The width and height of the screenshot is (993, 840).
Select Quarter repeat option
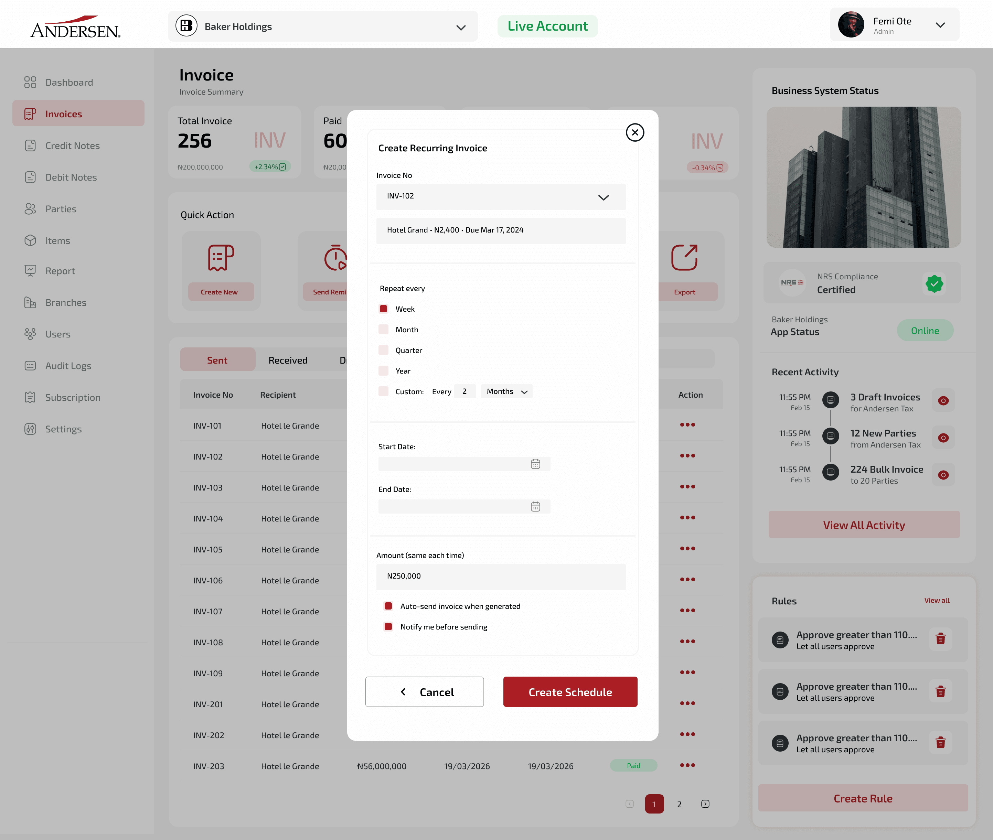point(383,350)
